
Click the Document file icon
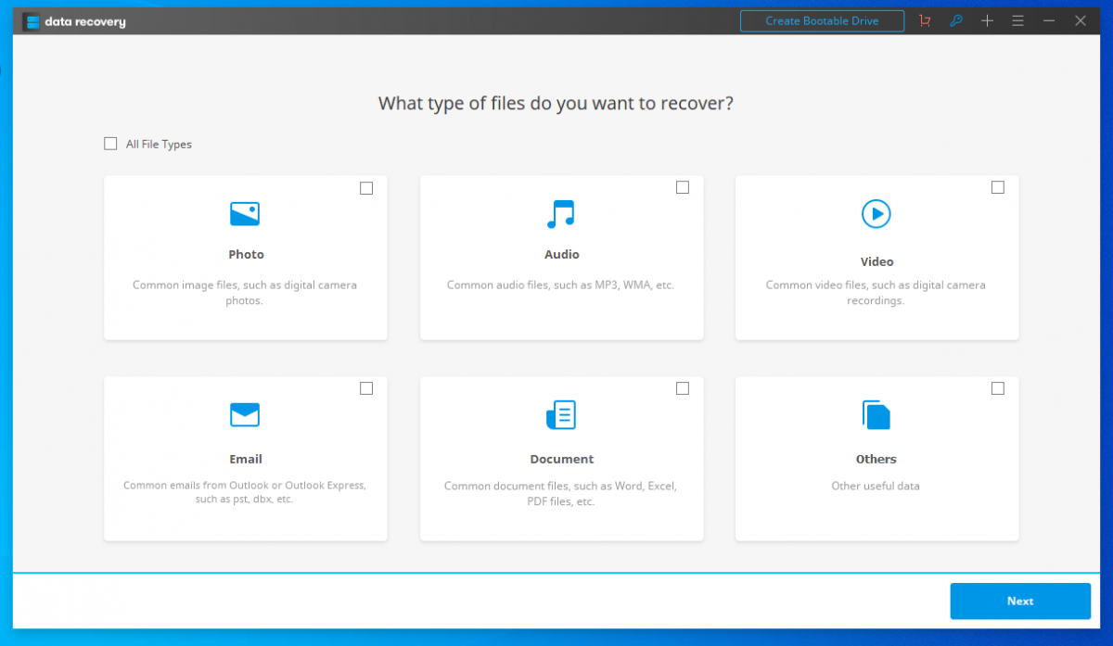click(x=561, y=414)
